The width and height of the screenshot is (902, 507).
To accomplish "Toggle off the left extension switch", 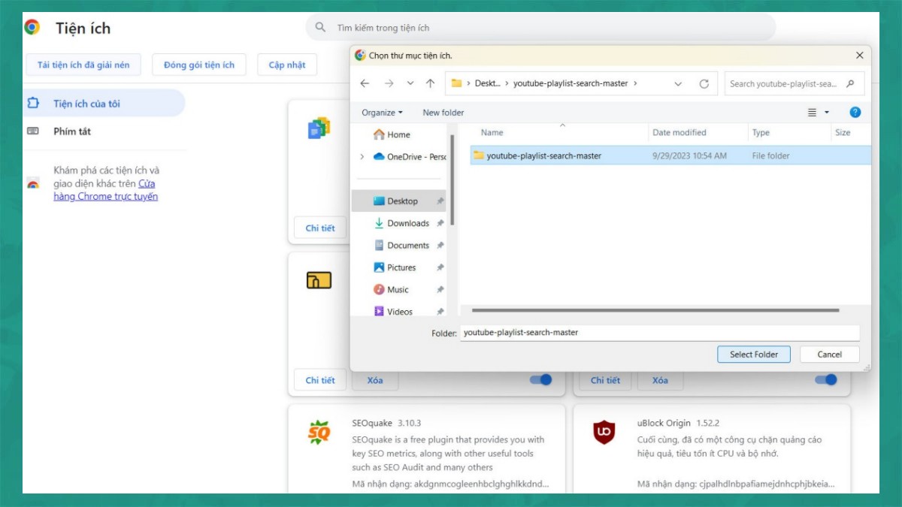I will pyautogui.click(x=541, y=380).
